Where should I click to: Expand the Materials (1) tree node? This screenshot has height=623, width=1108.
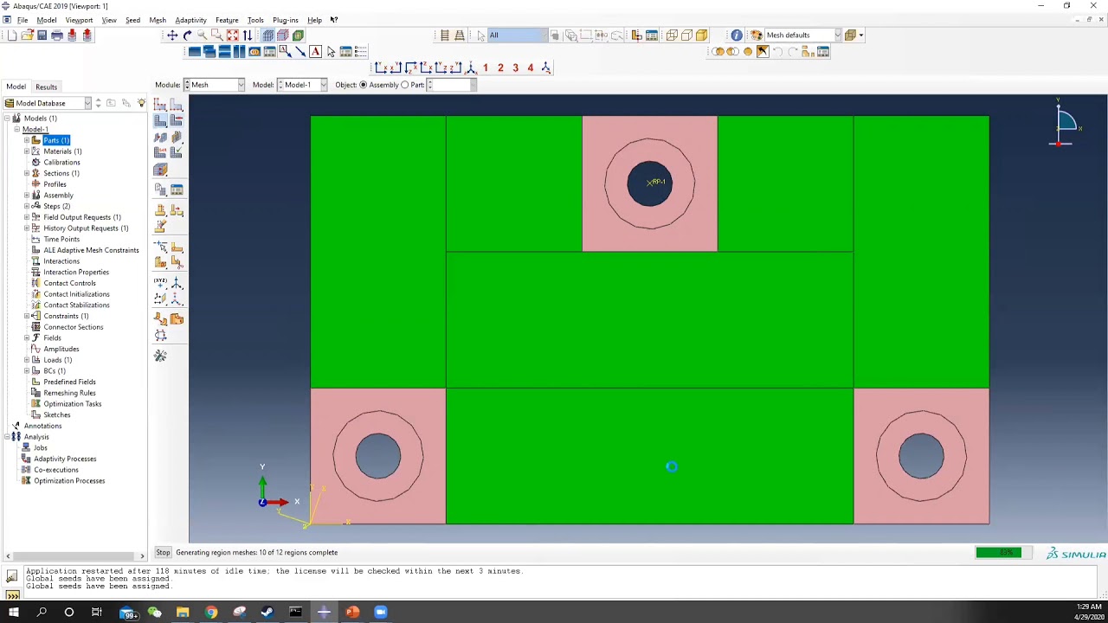[27, 151]
